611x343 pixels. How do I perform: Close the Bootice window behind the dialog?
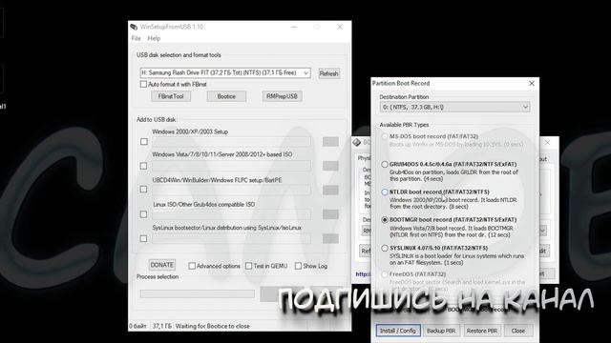click(547, 142)
